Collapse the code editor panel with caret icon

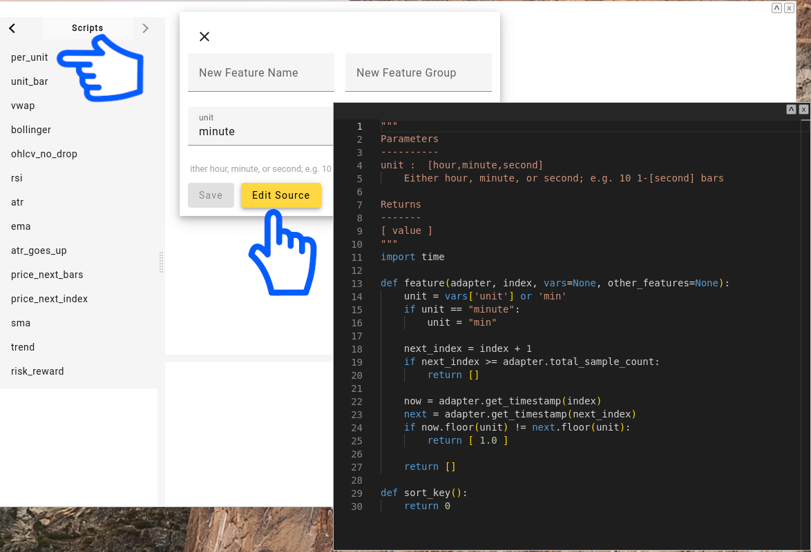coord(791,110)
